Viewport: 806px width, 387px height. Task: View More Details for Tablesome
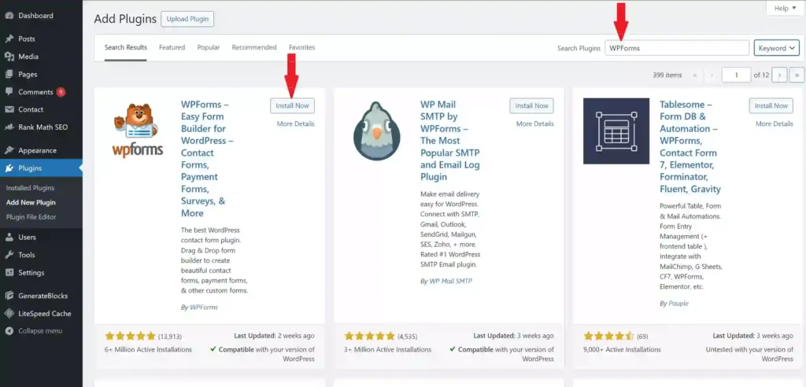775,123
